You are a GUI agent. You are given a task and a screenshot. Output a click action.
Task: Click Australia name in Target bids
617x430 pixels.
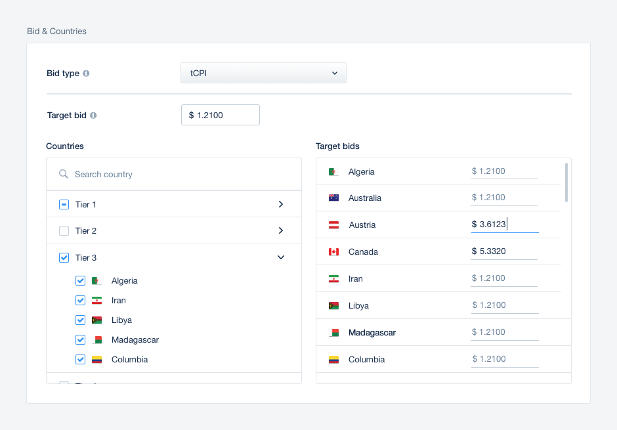pyautogui.click(x=365, y=198)
